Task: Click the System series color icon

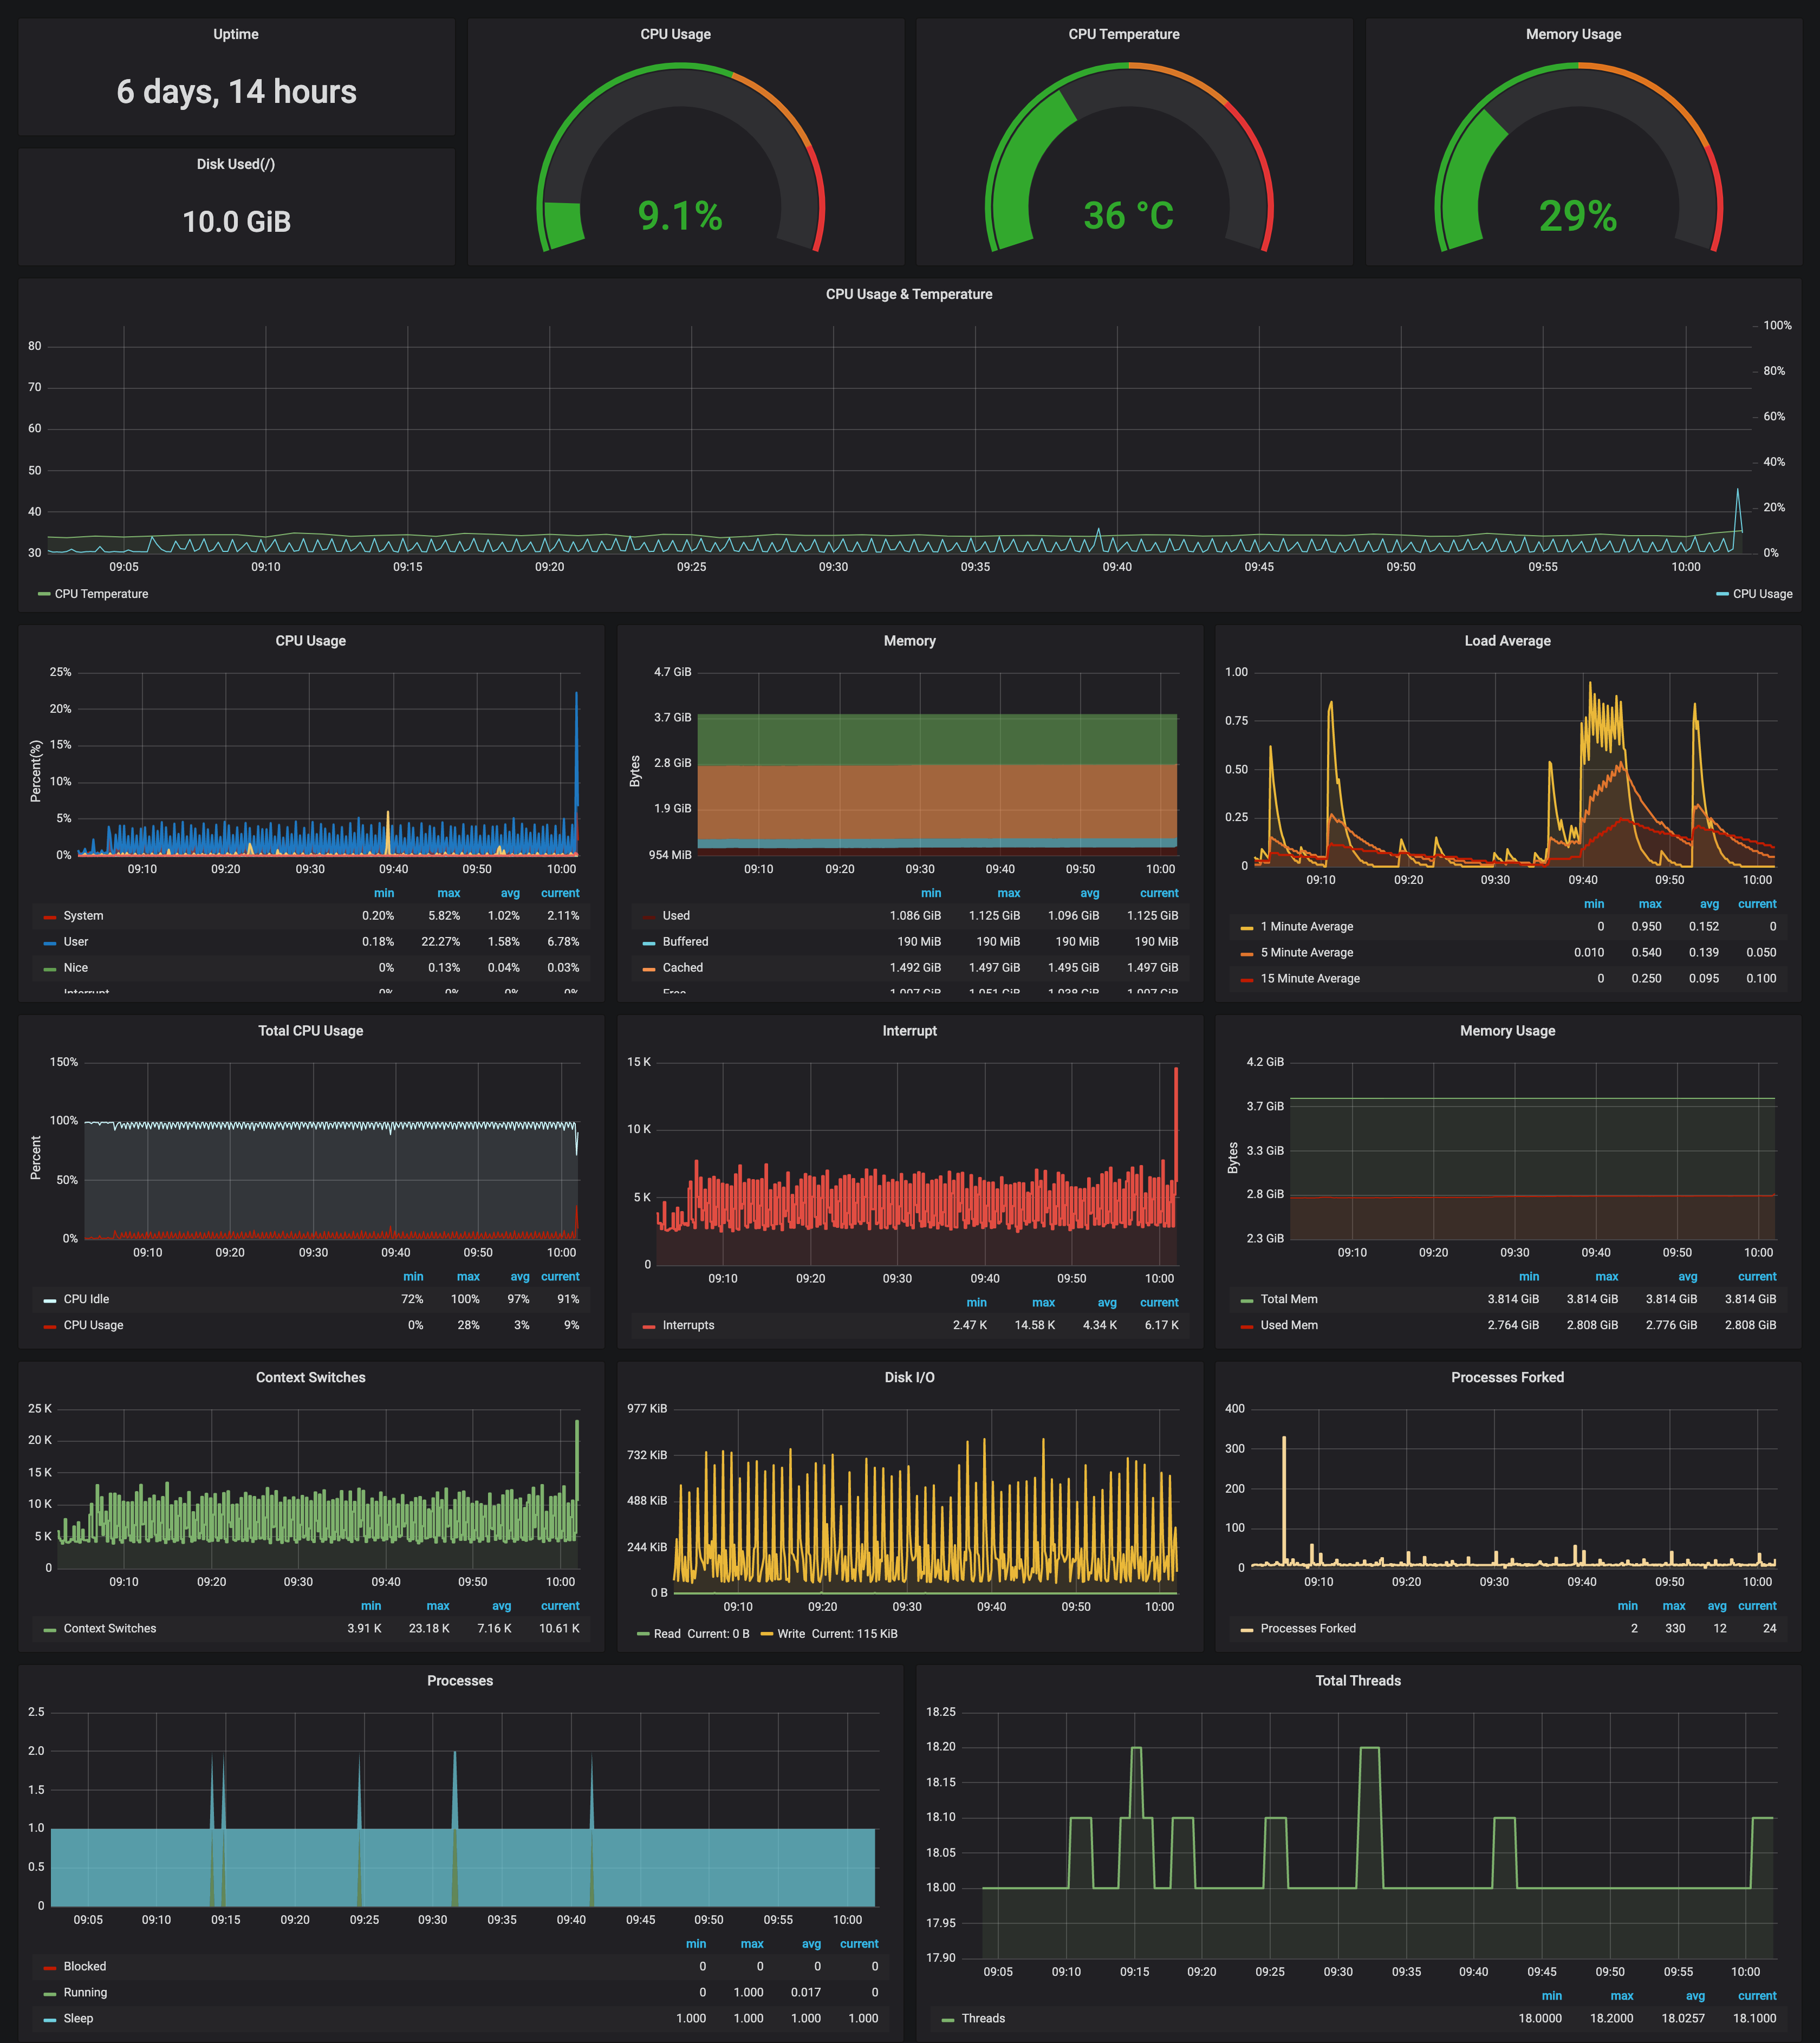Action: pos(50,917)
